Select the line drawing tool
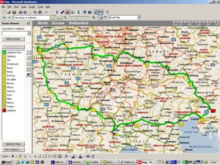This screenshot has height=165, width=220. coord(30,156)
